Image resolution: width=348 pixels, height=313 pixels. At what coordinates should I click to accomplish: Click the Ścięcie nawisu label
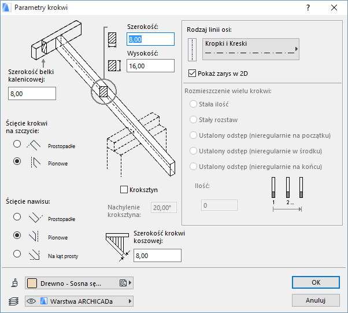click(x=28, y=201)
